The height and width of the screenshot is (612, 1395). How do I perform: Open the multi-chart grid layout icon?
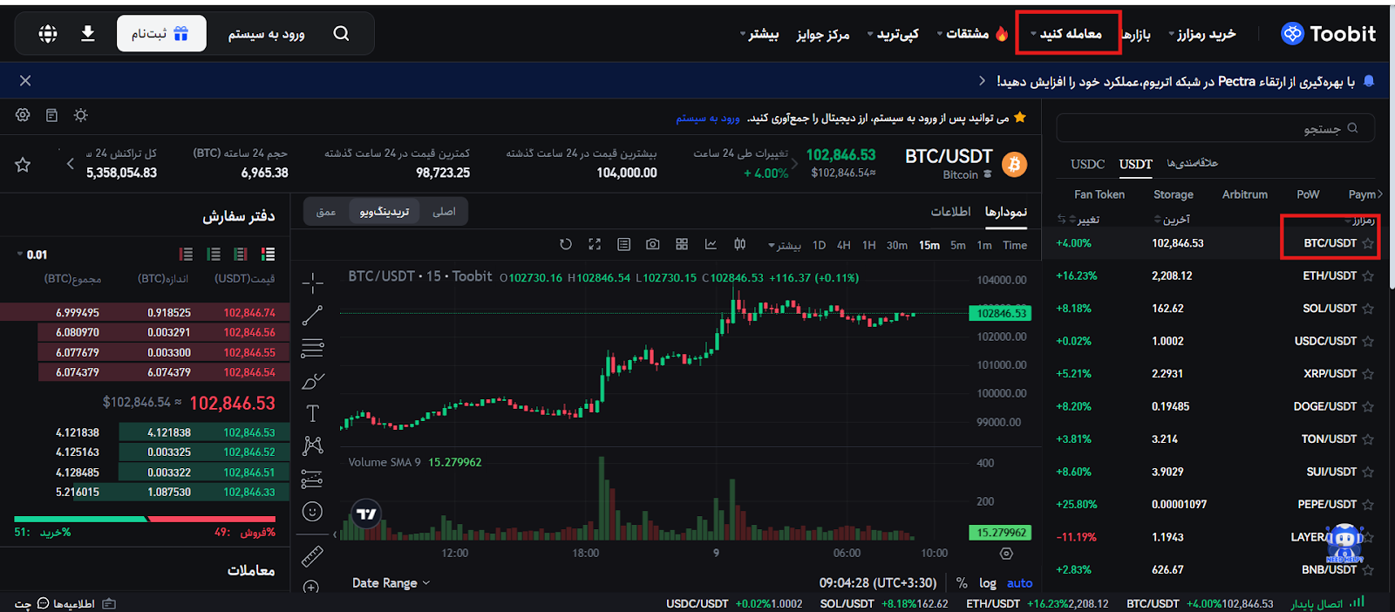[682, 244]
